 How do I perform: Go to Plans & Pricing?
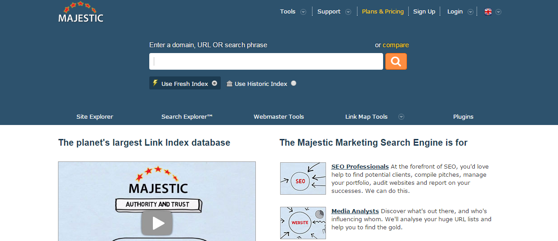pyautogui.click(x=383, y=12)
